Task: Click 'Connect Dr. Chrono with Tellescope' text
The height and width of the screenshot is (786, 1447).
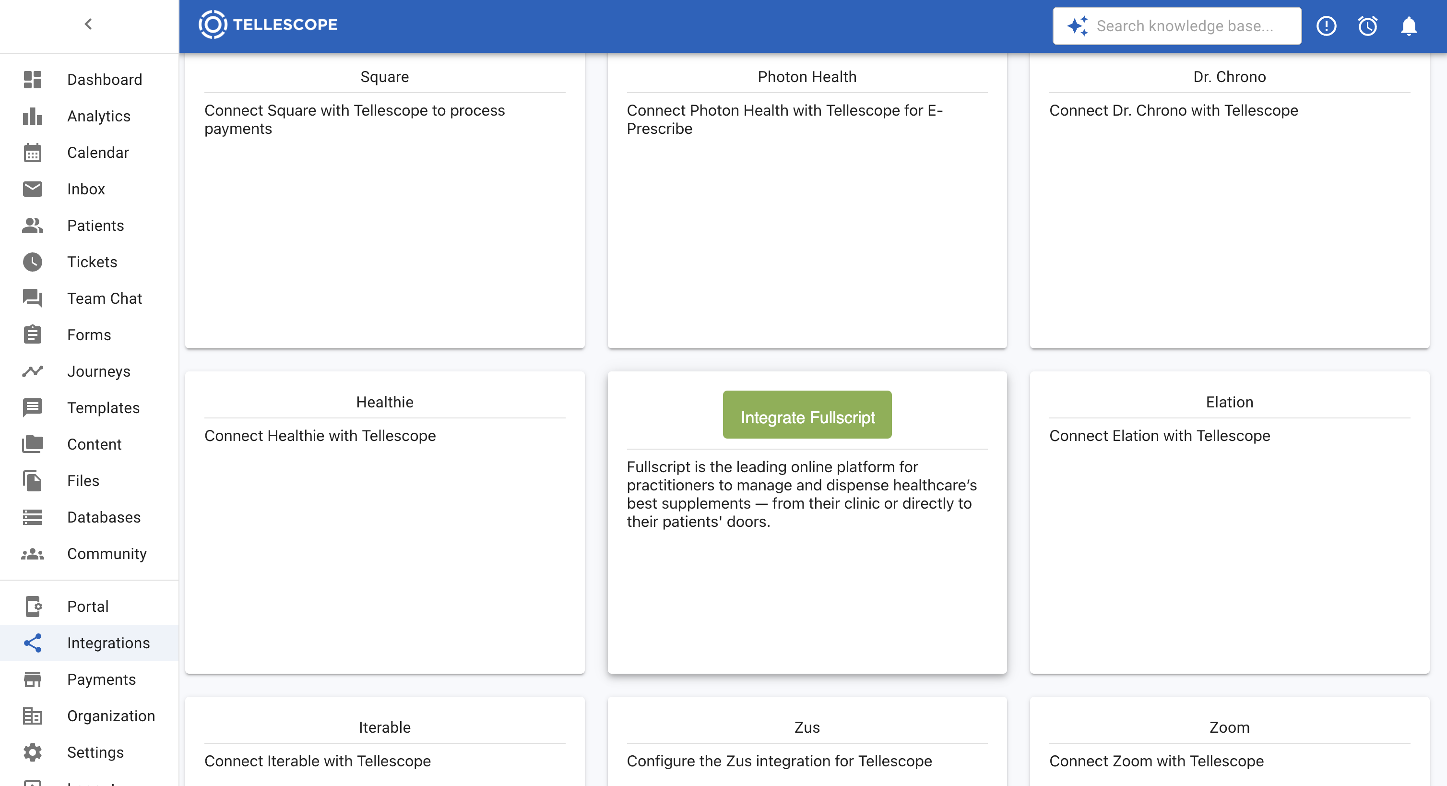Action: [x=1174, y=110]
